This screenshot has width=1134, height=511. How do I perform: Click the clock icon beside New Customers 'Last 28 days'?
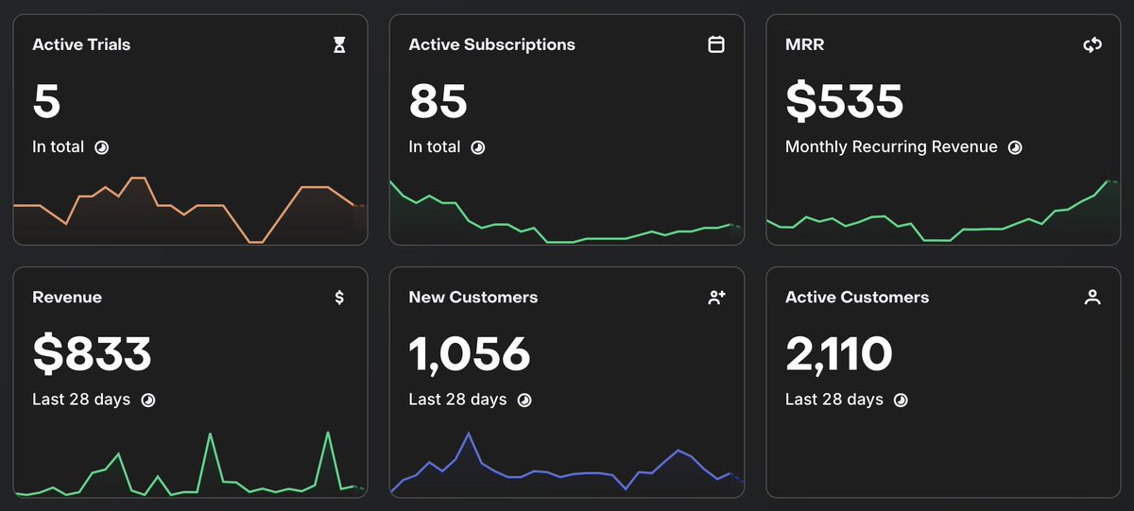pyautogui.click(x=524, y=400)
